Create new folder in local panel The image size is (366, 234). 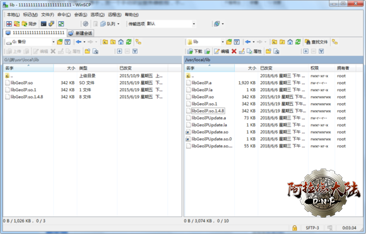pyautogui.click(x=87, y=52)
